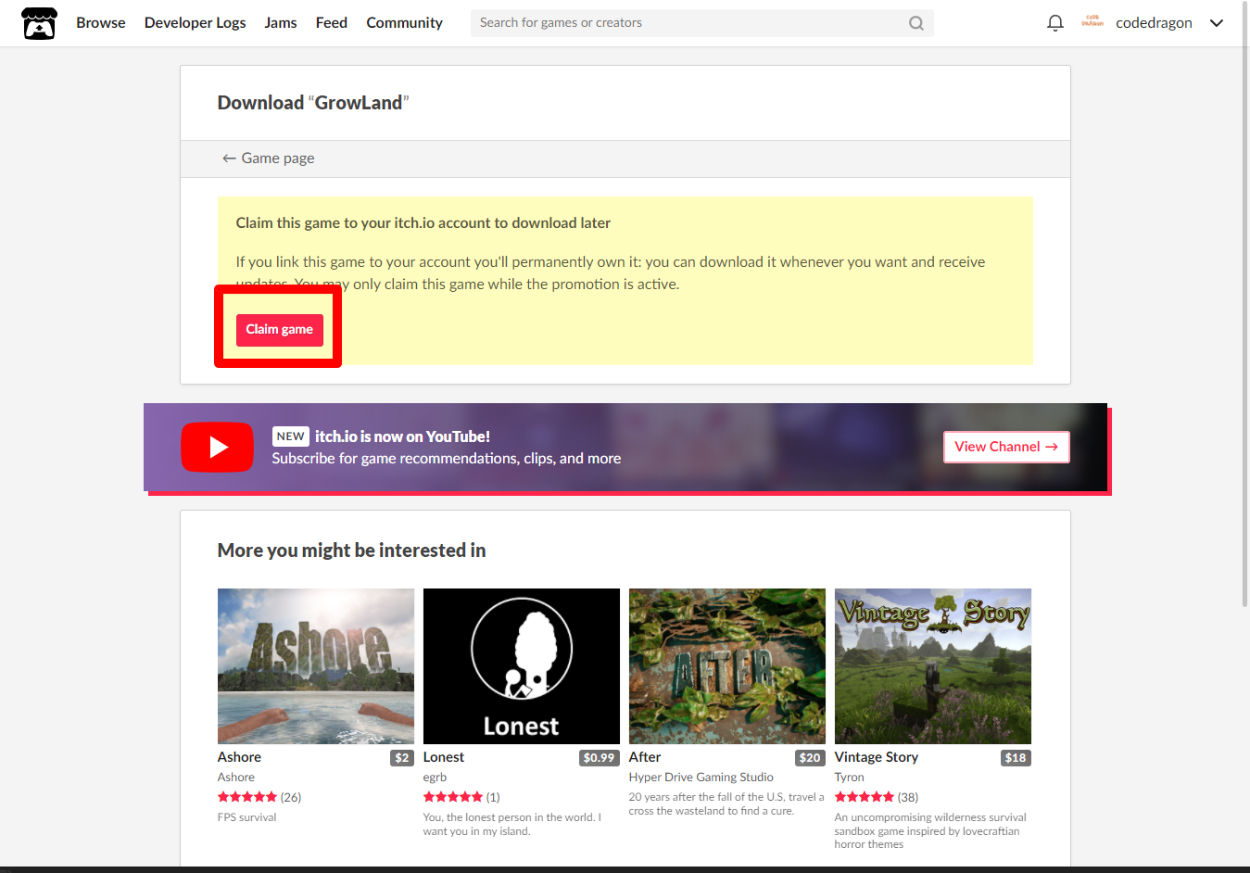Screen dimensions: 1250x873
Task: Go to Developer Logs
Action: pos(196,22)
